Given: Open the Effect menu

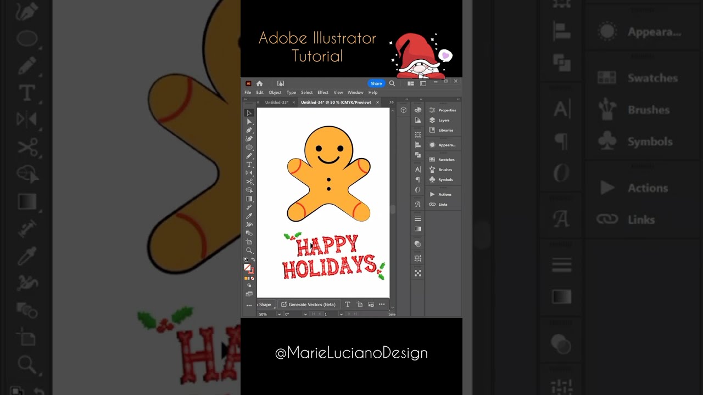Looking at the screenshot, I should [x=323, y=92].
